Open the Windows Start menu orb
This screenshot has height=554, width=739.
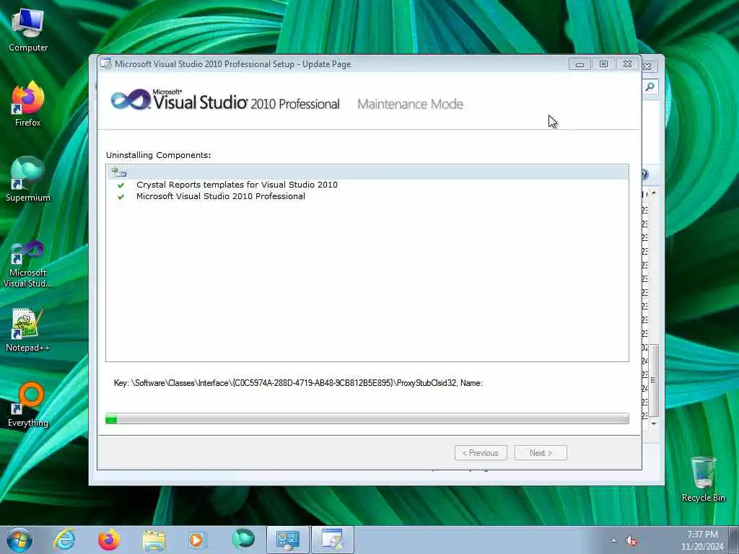pyautogui.click(x=19, y=540)
